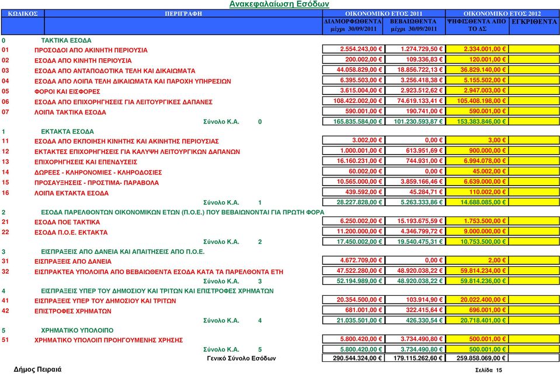Click row 'ΕΠΙΧΟΡΗΓΗΣΕΙΣ ΚΑΙ ΕΠΕΝΔΥΣΕΙΣ'

[x=86, y=162]
